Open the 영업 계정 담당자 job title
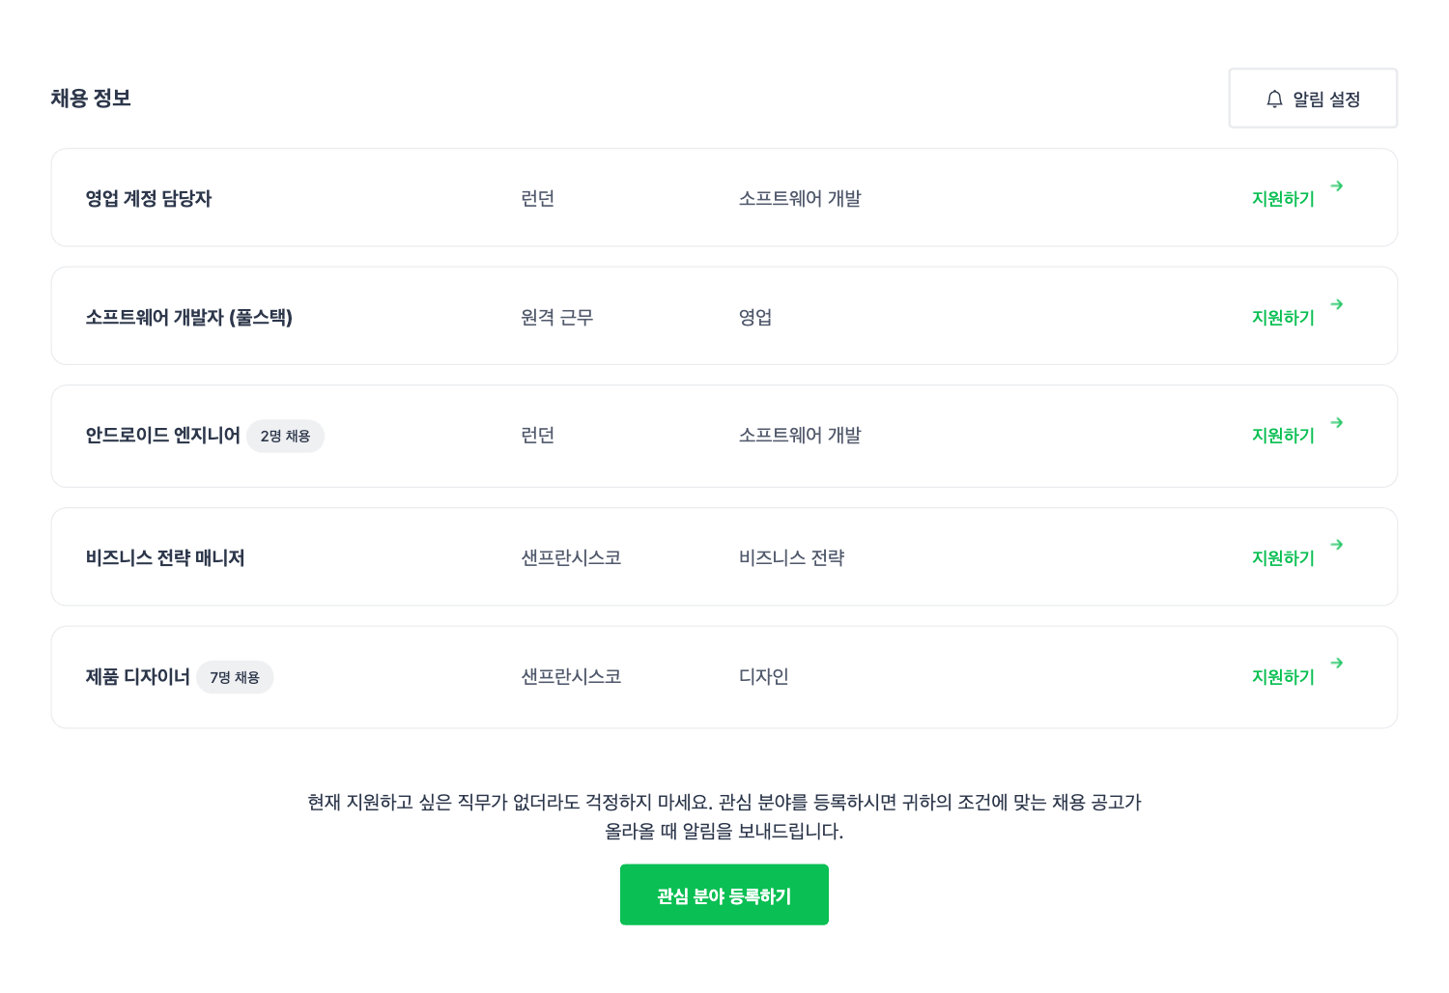This screenshot has height=993, width=1449. tap(149, 199)
